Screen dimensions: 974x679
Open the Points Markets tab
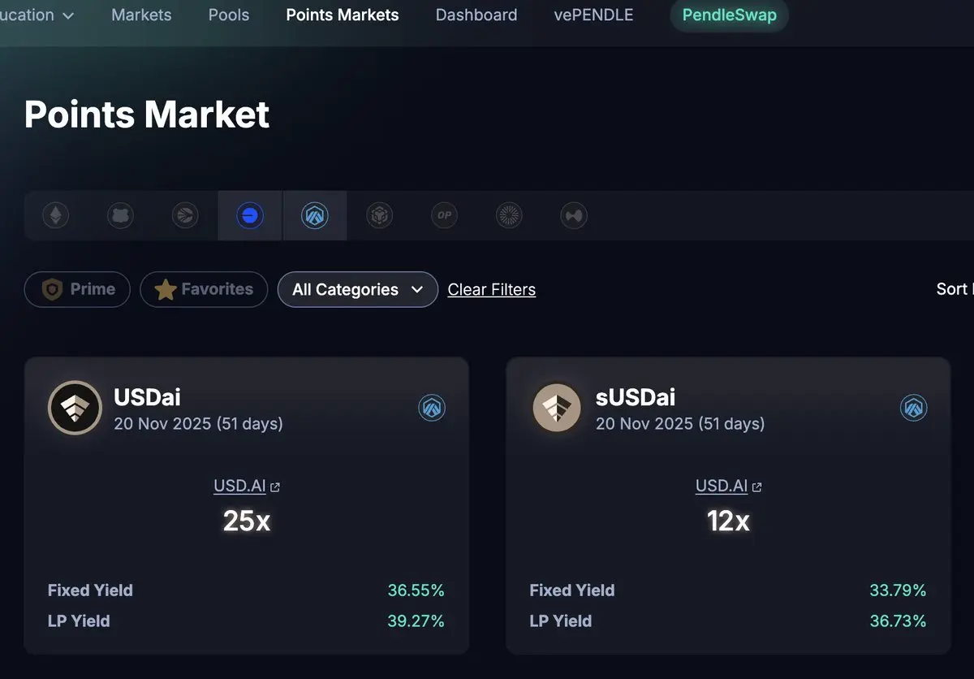click(x=343, y=15)
